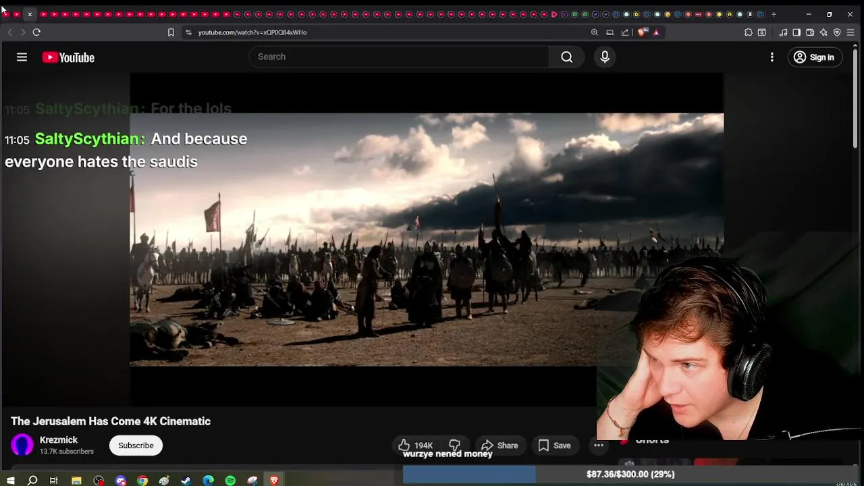
Task: Click the Sign in button
Action: coord(815,57)
